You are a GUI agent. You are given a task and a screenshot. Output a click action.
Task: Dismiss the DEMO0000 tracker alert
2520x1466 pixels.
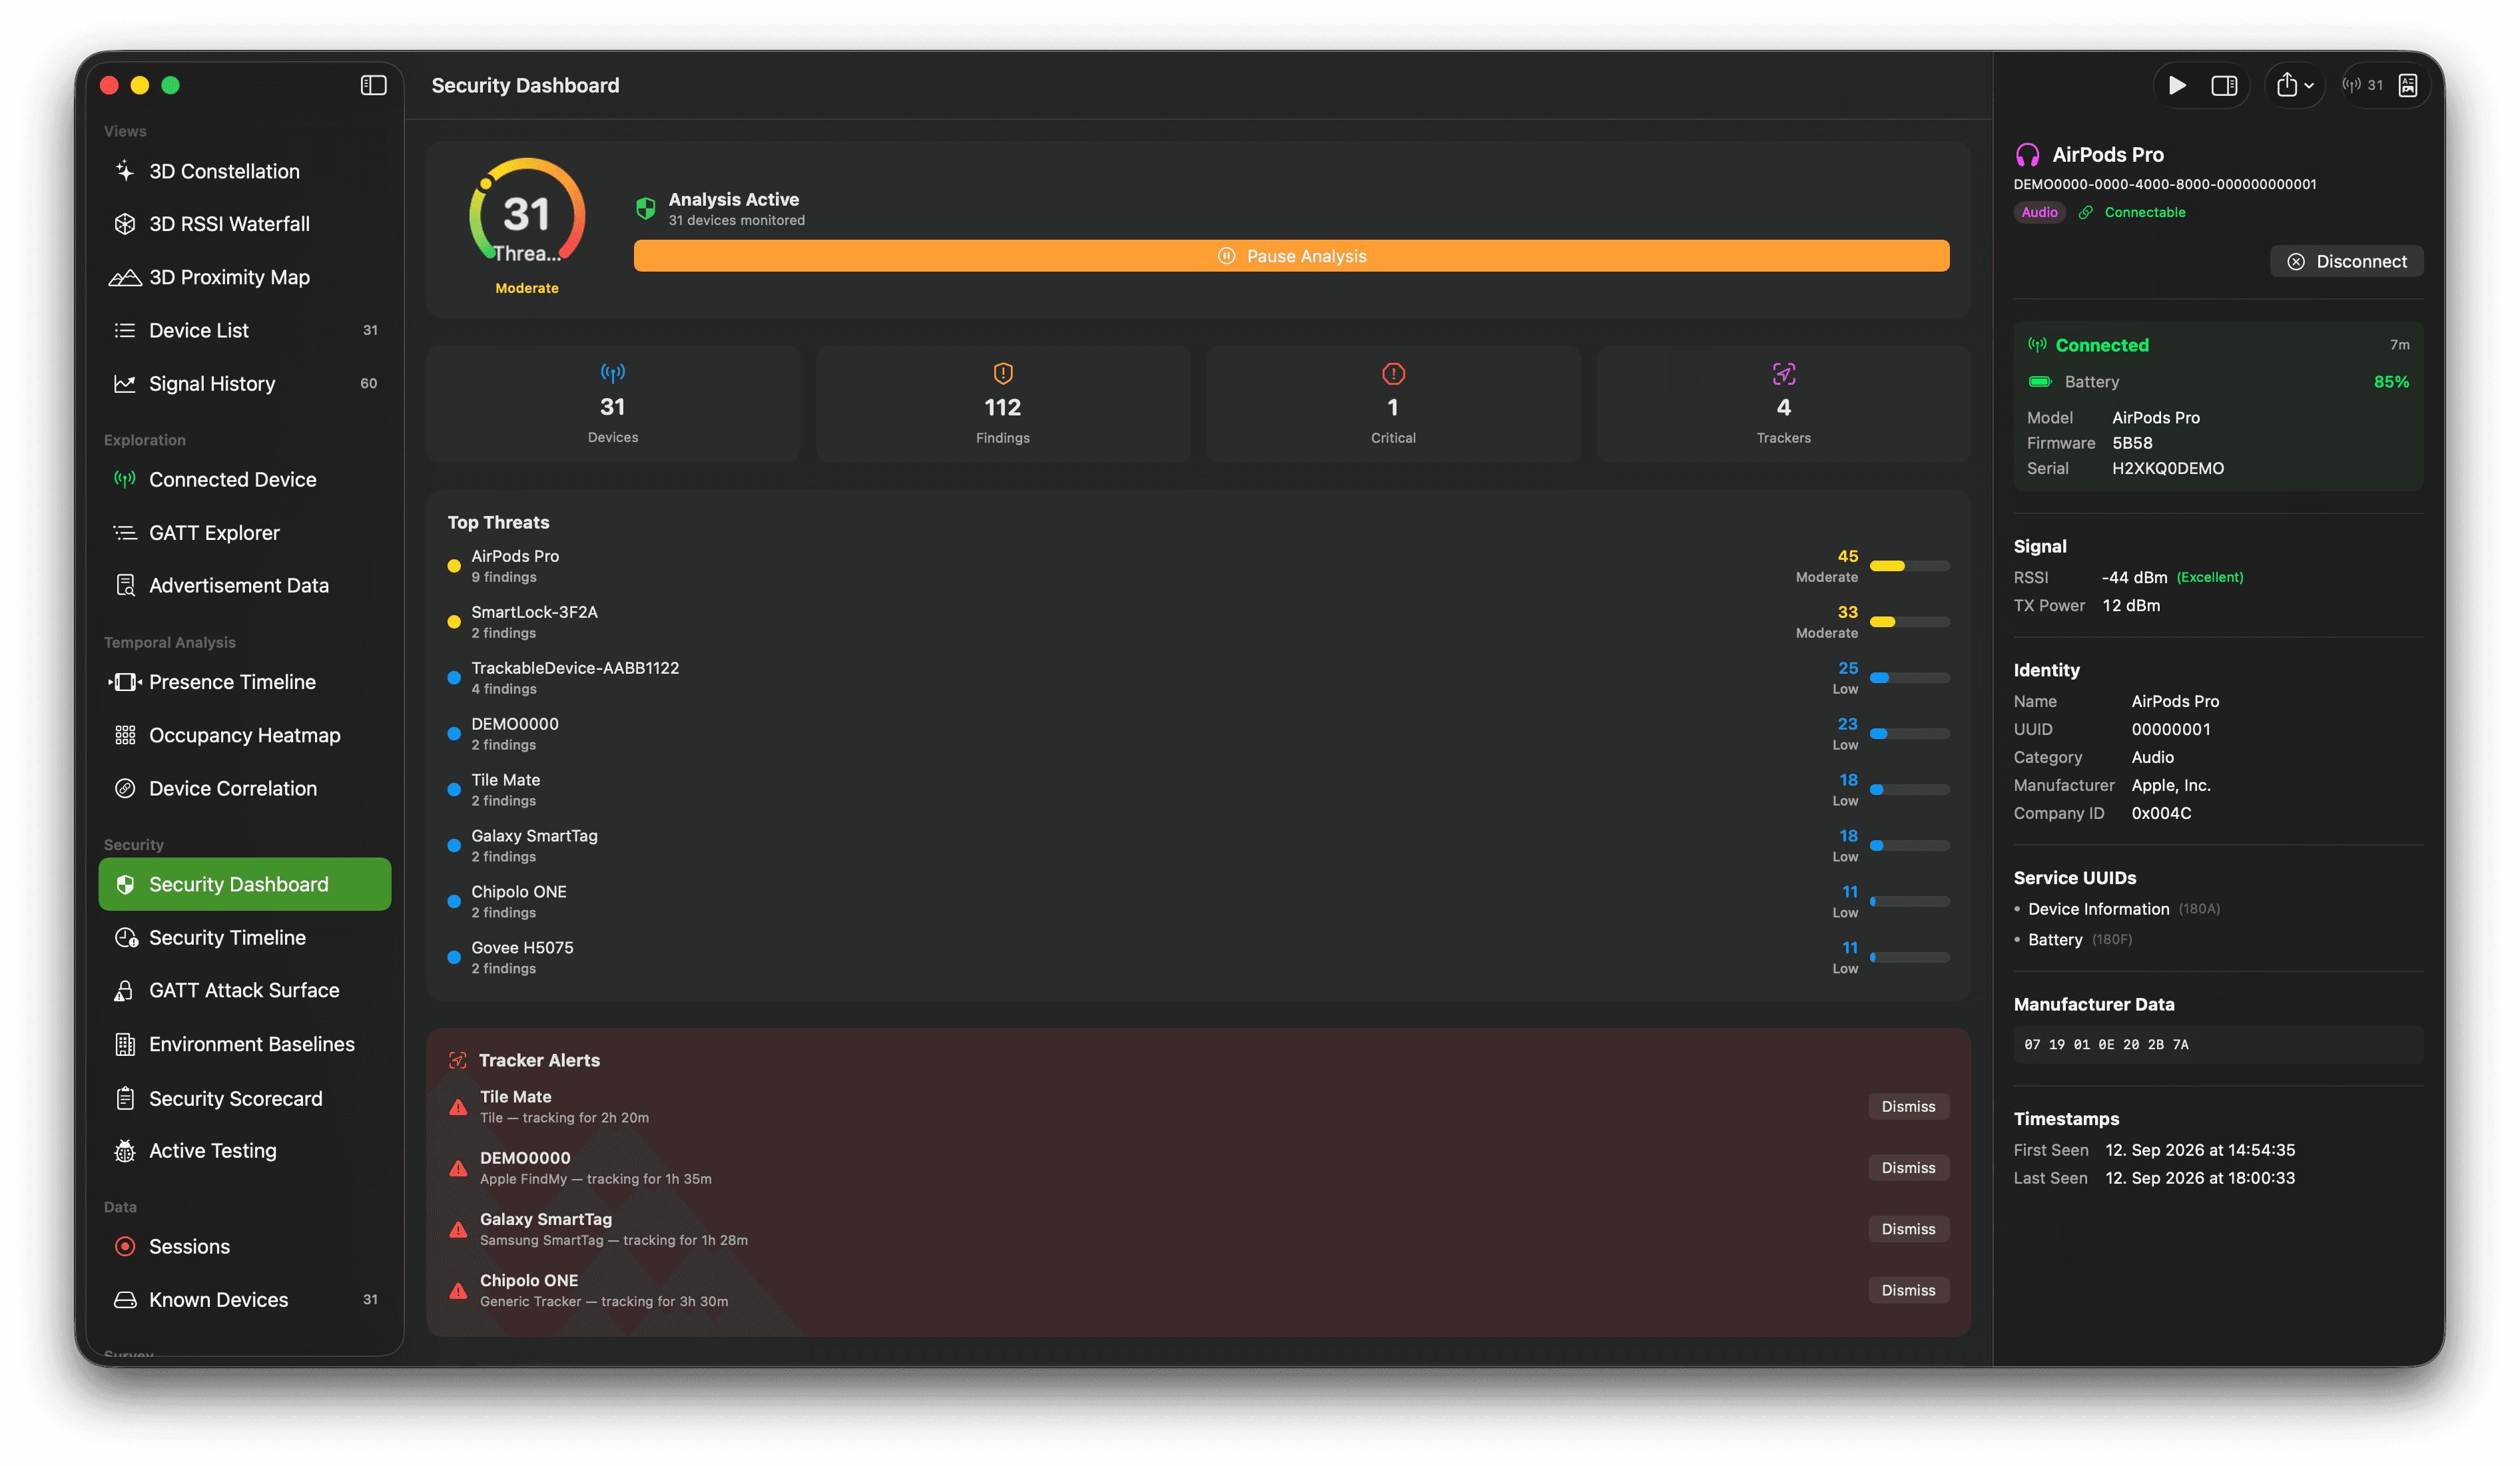click(1908, 1168)
